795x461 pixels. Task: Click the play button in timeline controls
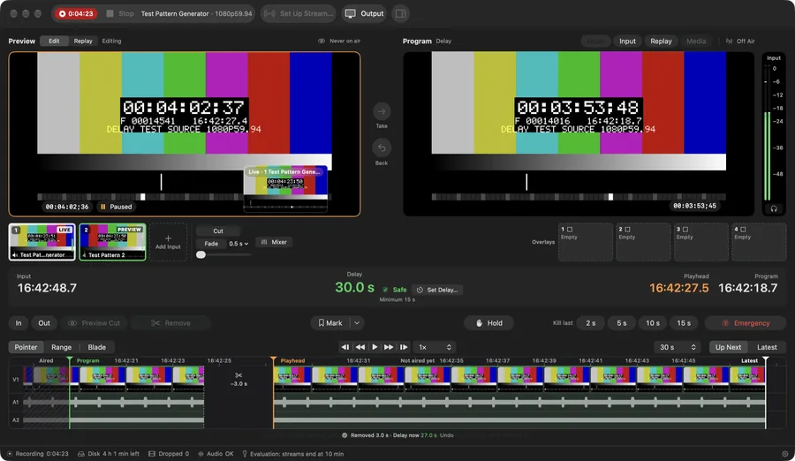click(x=375, y=347)
